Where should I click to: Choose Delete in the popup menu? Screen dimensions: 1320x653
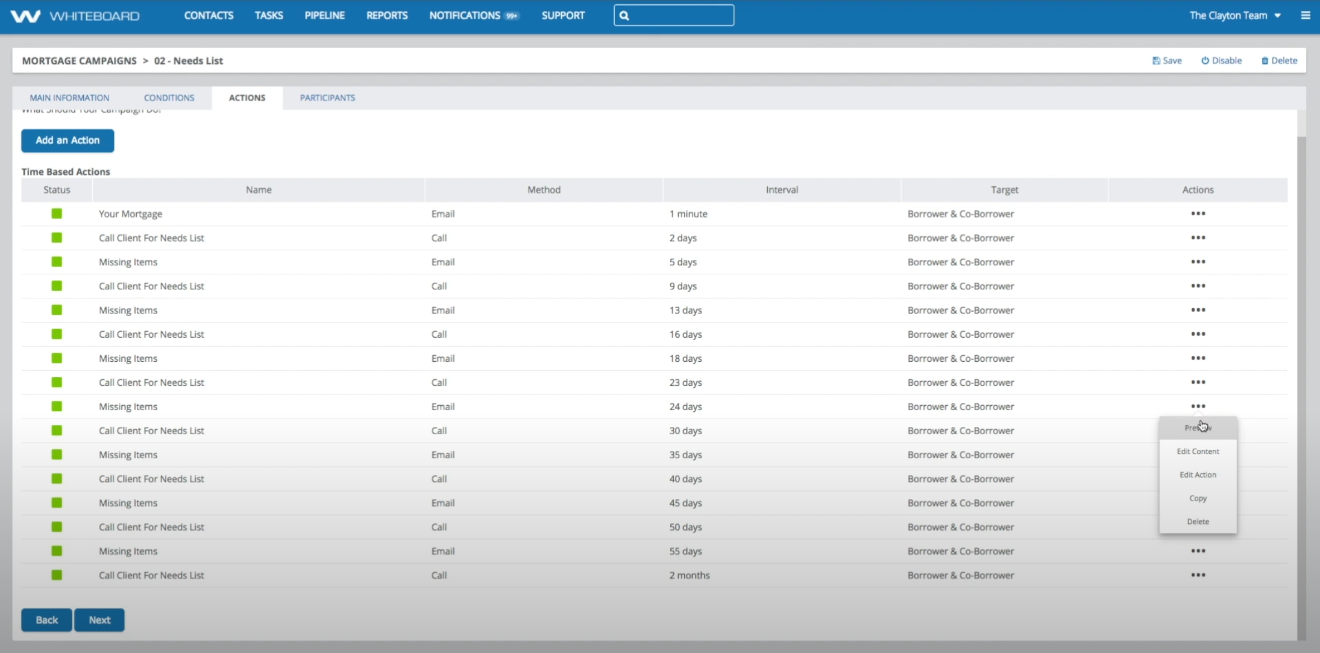pos(1198,522)
